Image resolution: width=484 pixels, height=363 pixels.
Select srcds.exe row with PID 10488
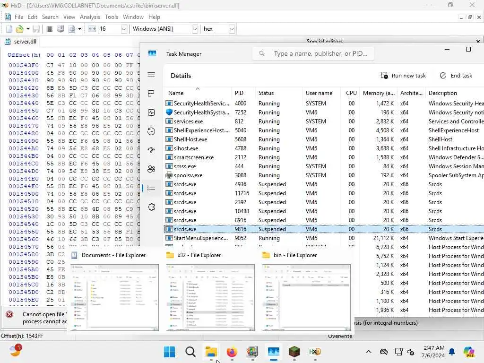coord(323,211)
